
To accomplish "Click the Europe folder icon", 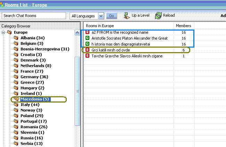I will 9,32.
